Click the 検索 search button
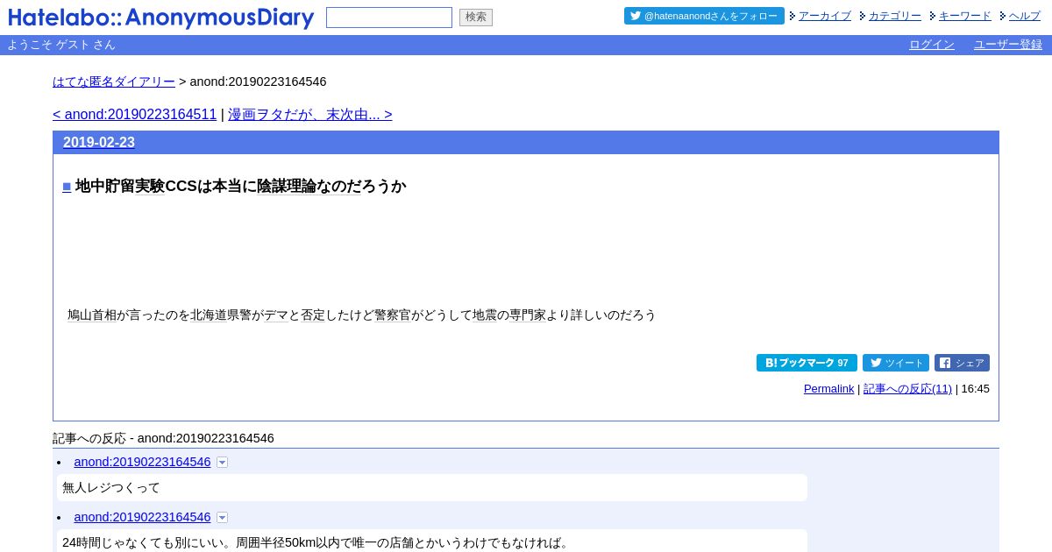 [x=476, y=18]
